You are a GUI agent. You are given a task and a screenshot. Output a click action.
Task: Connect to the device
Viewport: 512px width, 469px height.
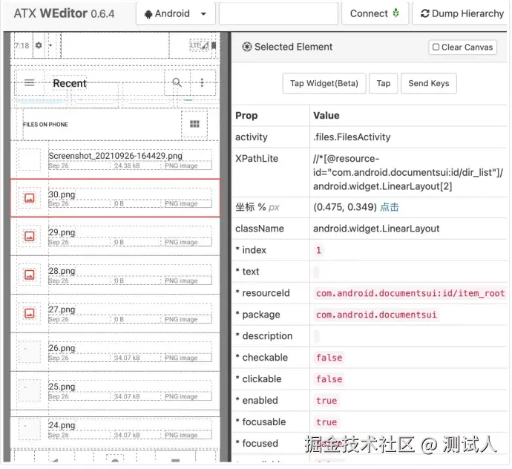pos(375,13)
